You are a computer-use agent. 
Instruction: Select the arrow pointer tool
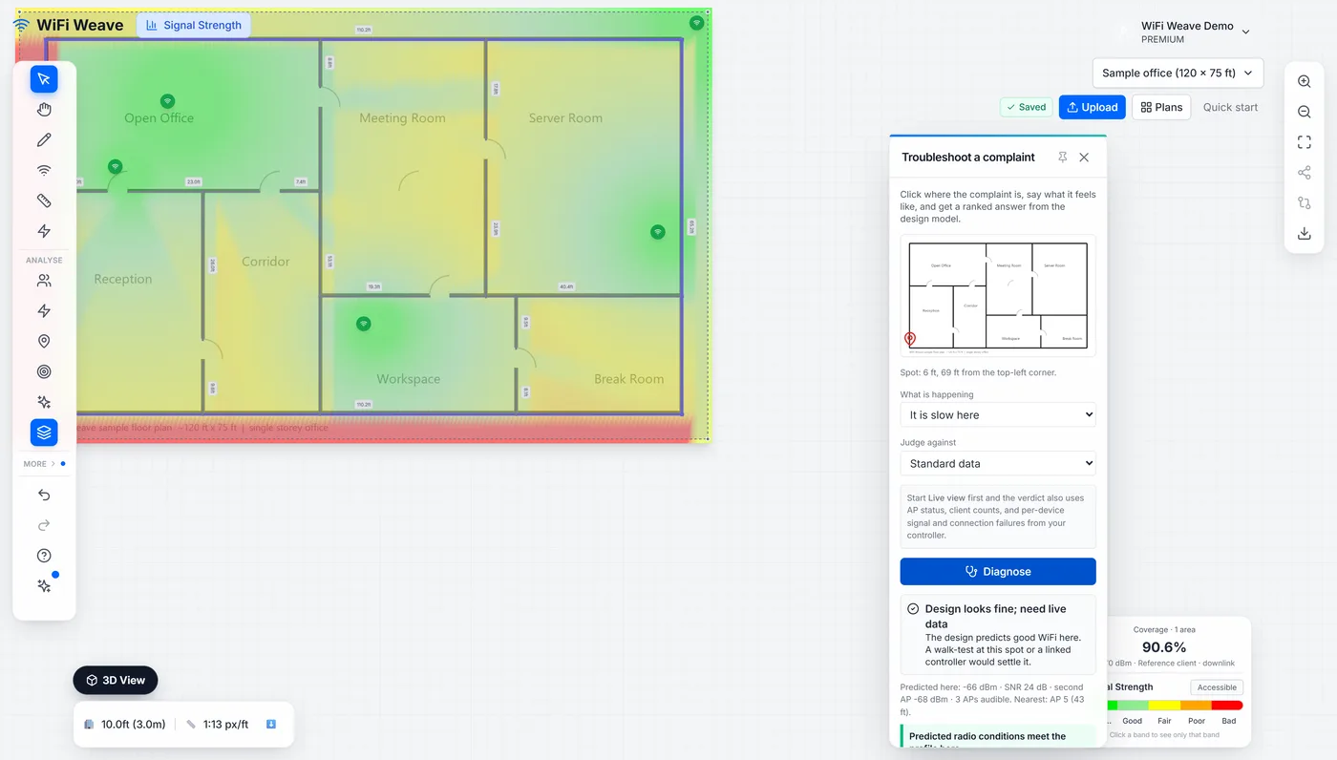click(44, 79)
